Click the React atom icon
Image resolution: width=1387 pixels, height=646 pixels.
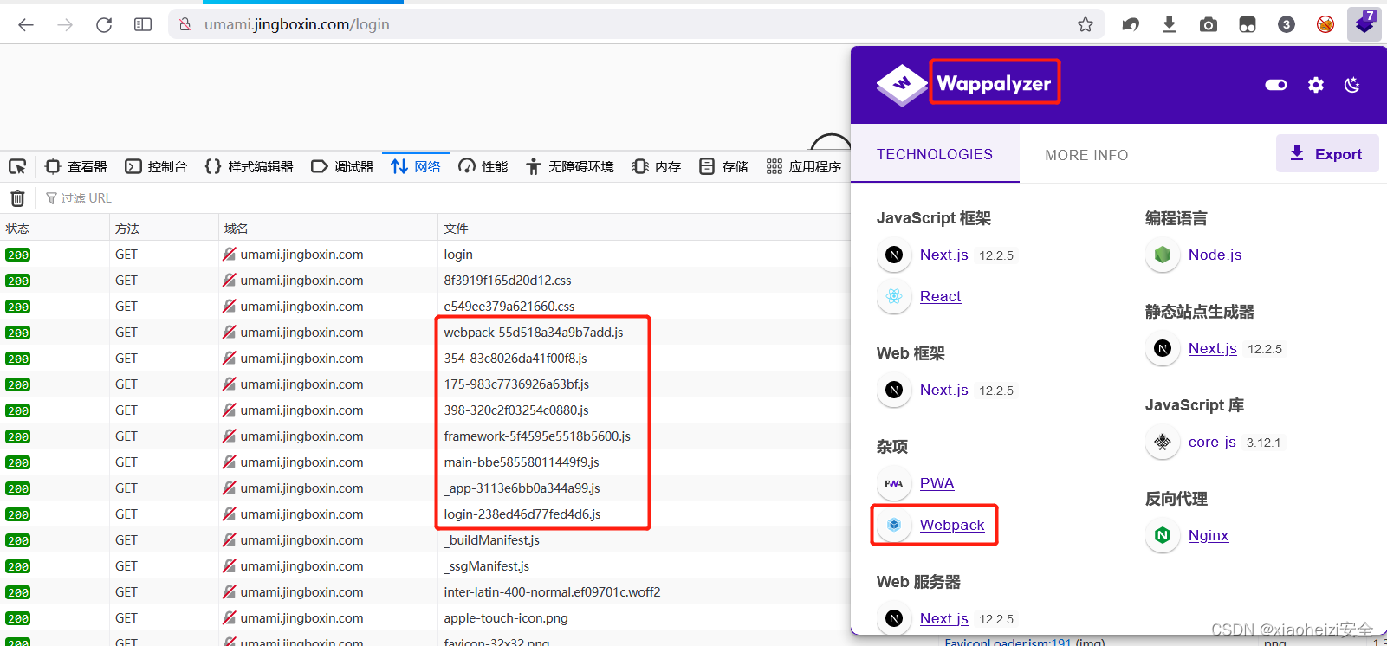[x=894, y=296]
